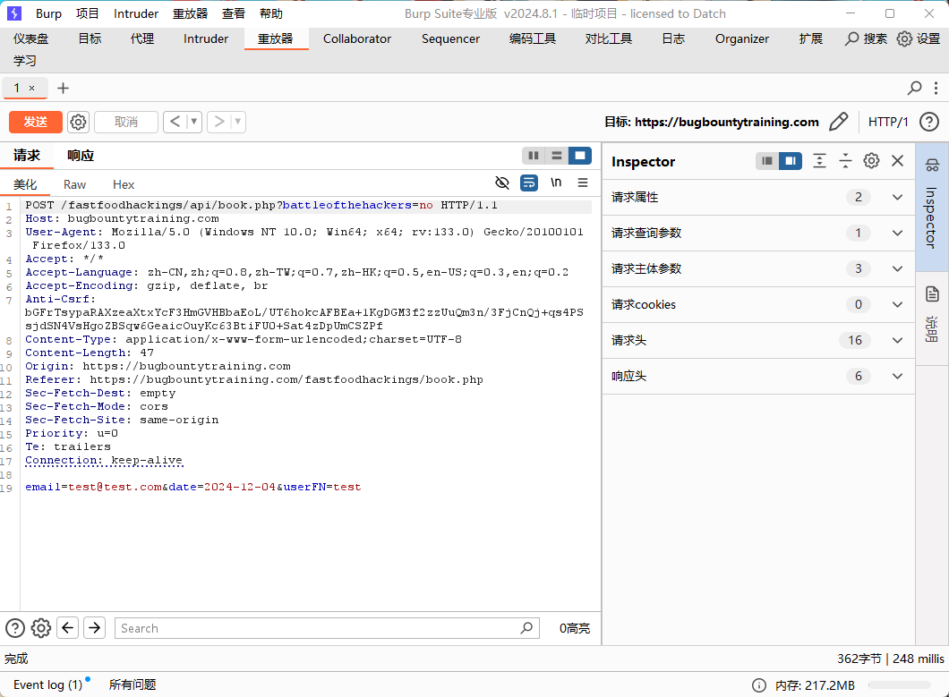The image size is (949, 697).
Task: Search tabs with the magnifier icon
Action: 914,88
